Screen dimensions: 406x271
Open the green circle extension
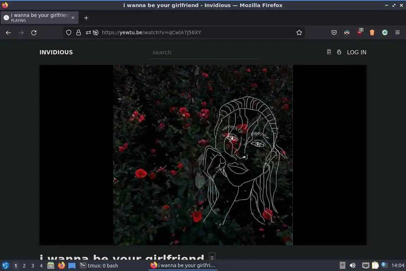coord(385,32)
